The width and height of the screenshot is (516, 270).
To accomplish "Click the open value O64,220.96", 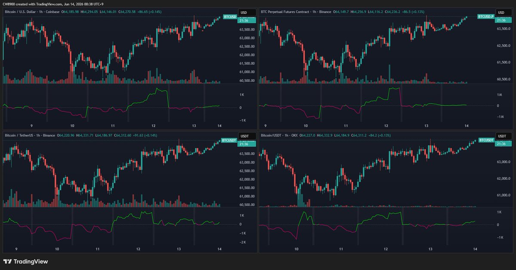I will (66, 135).
